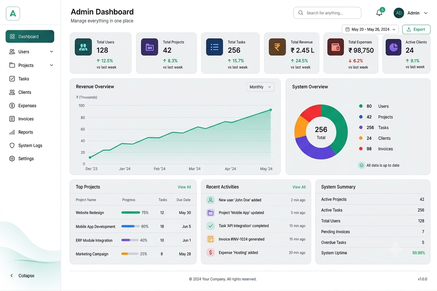This screenshot has width=437, height=291.
Task: Click the Projects folder icon in the sidebar
Action: pyautogui.click(x=12, y=65)
